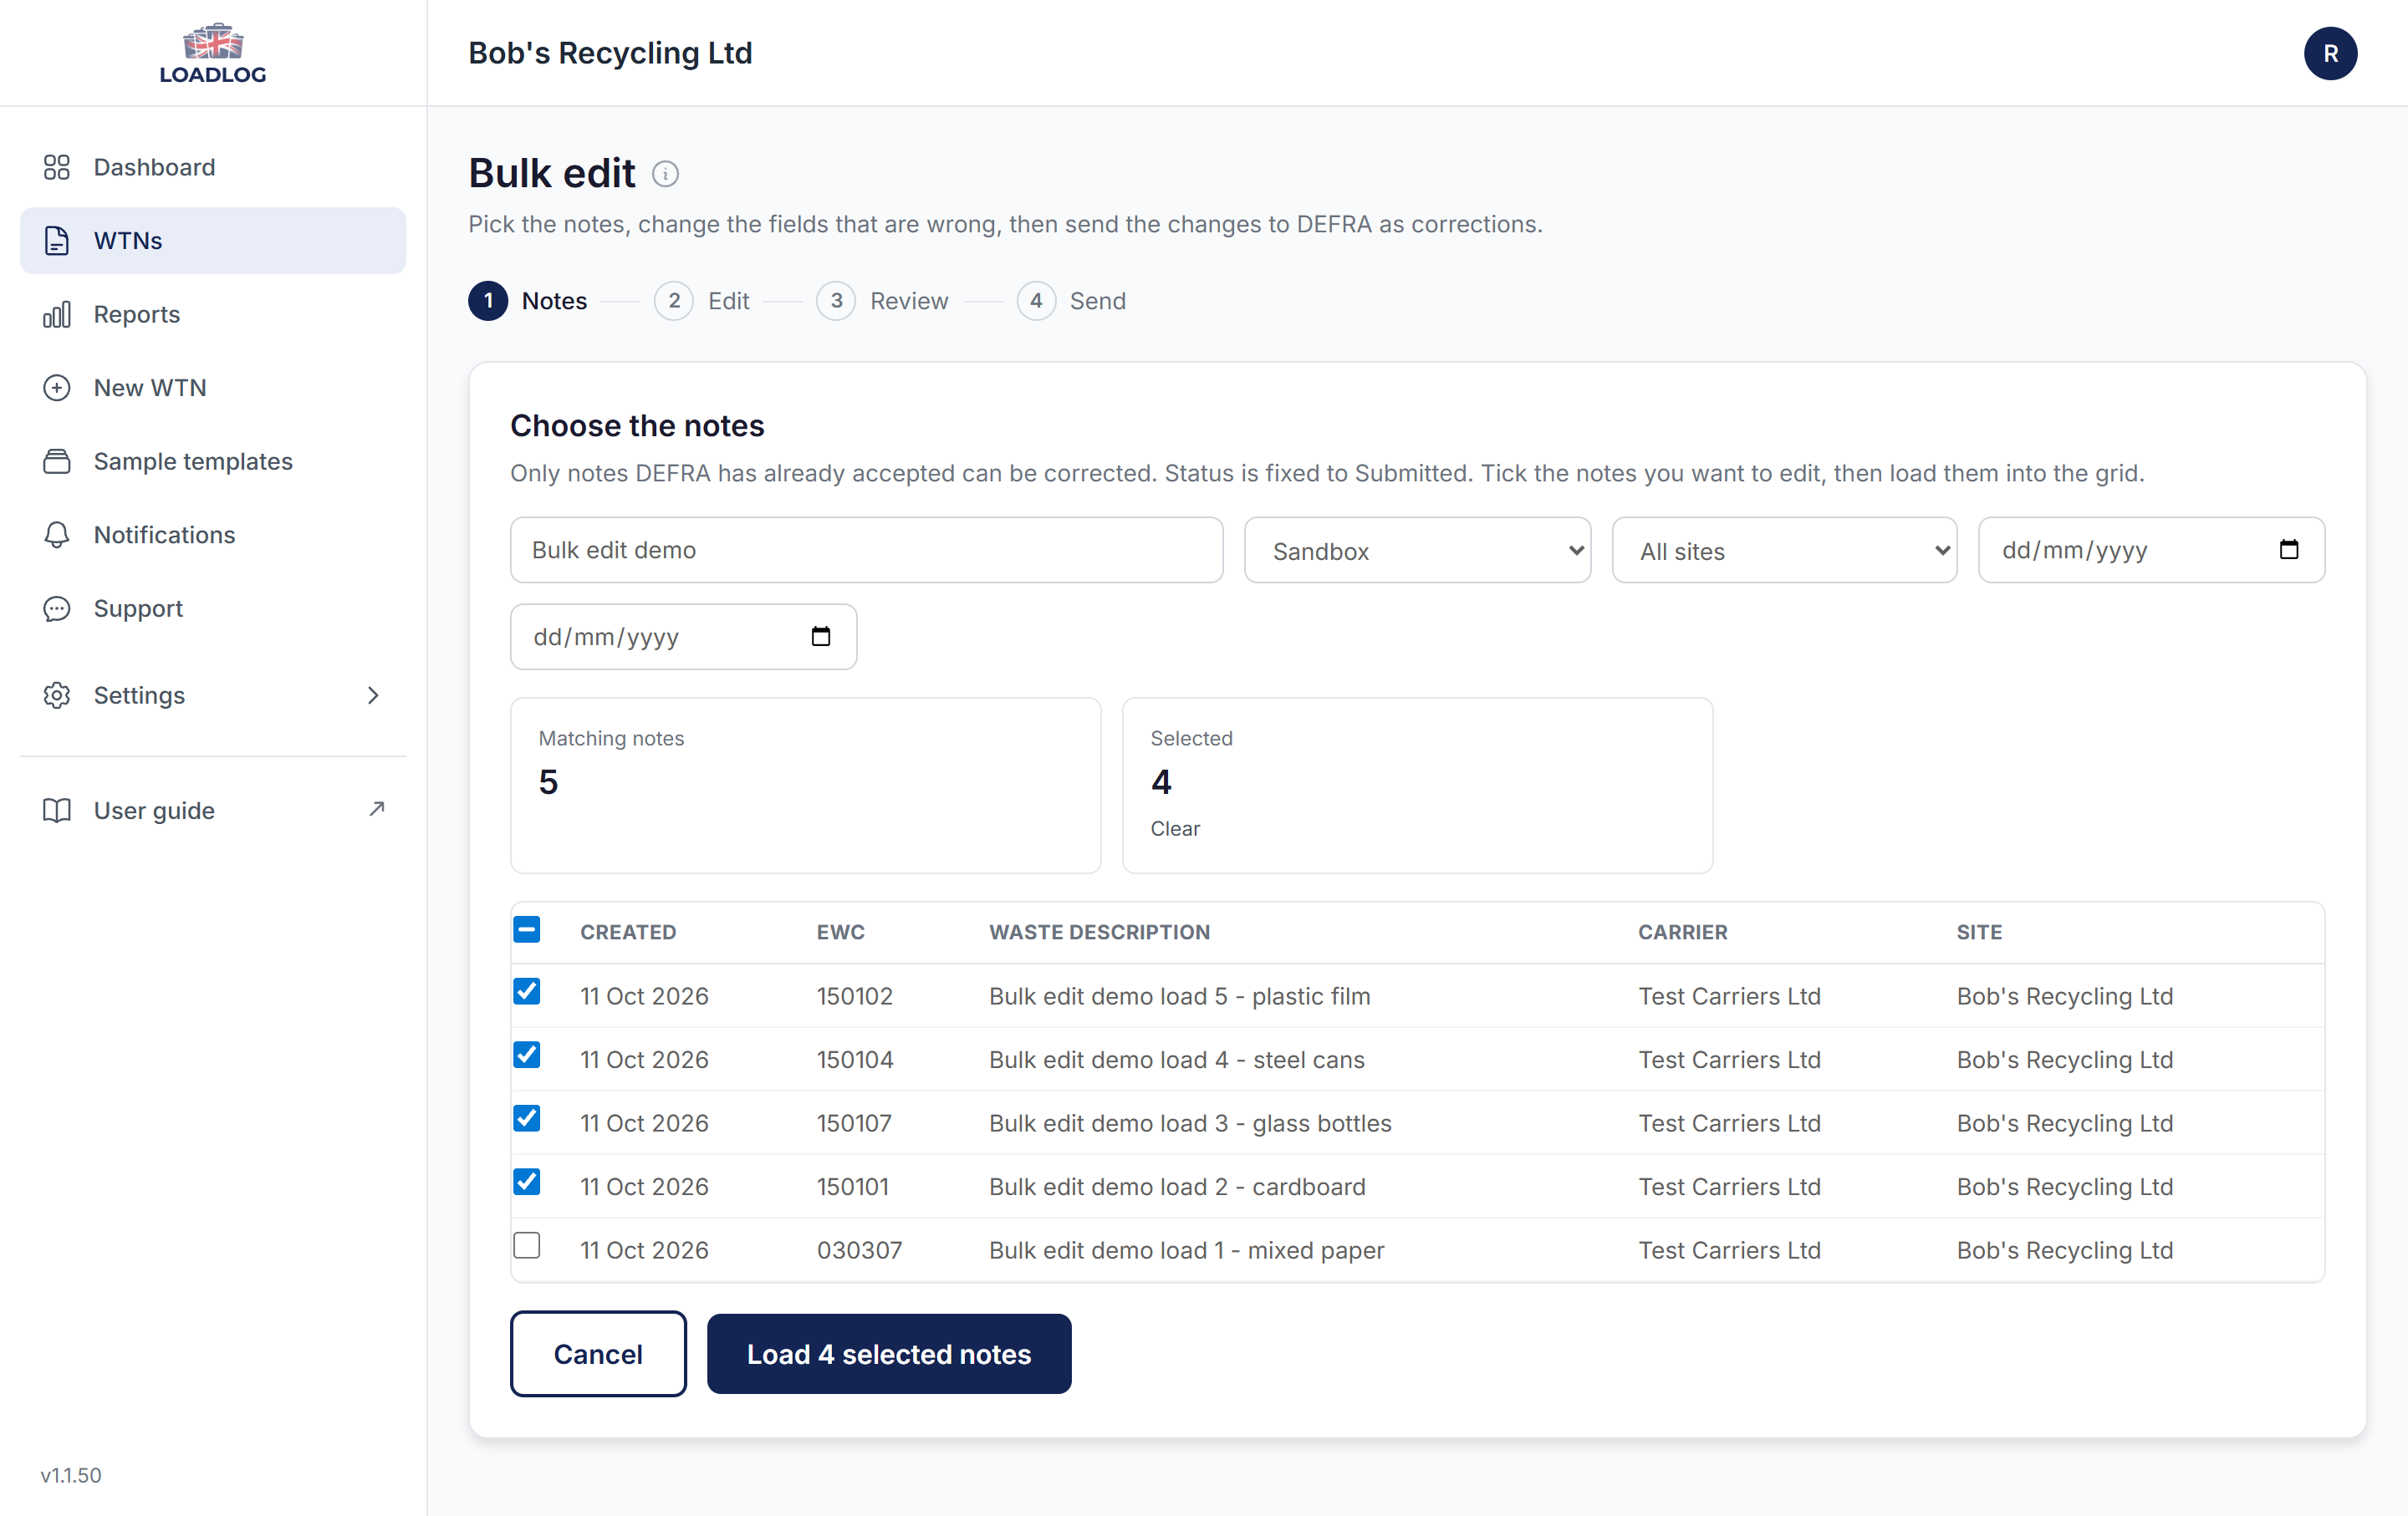Viewport: 2408px width, 1516px height.
Task: Open the user avatar R menu
Action: [2330, 53]
